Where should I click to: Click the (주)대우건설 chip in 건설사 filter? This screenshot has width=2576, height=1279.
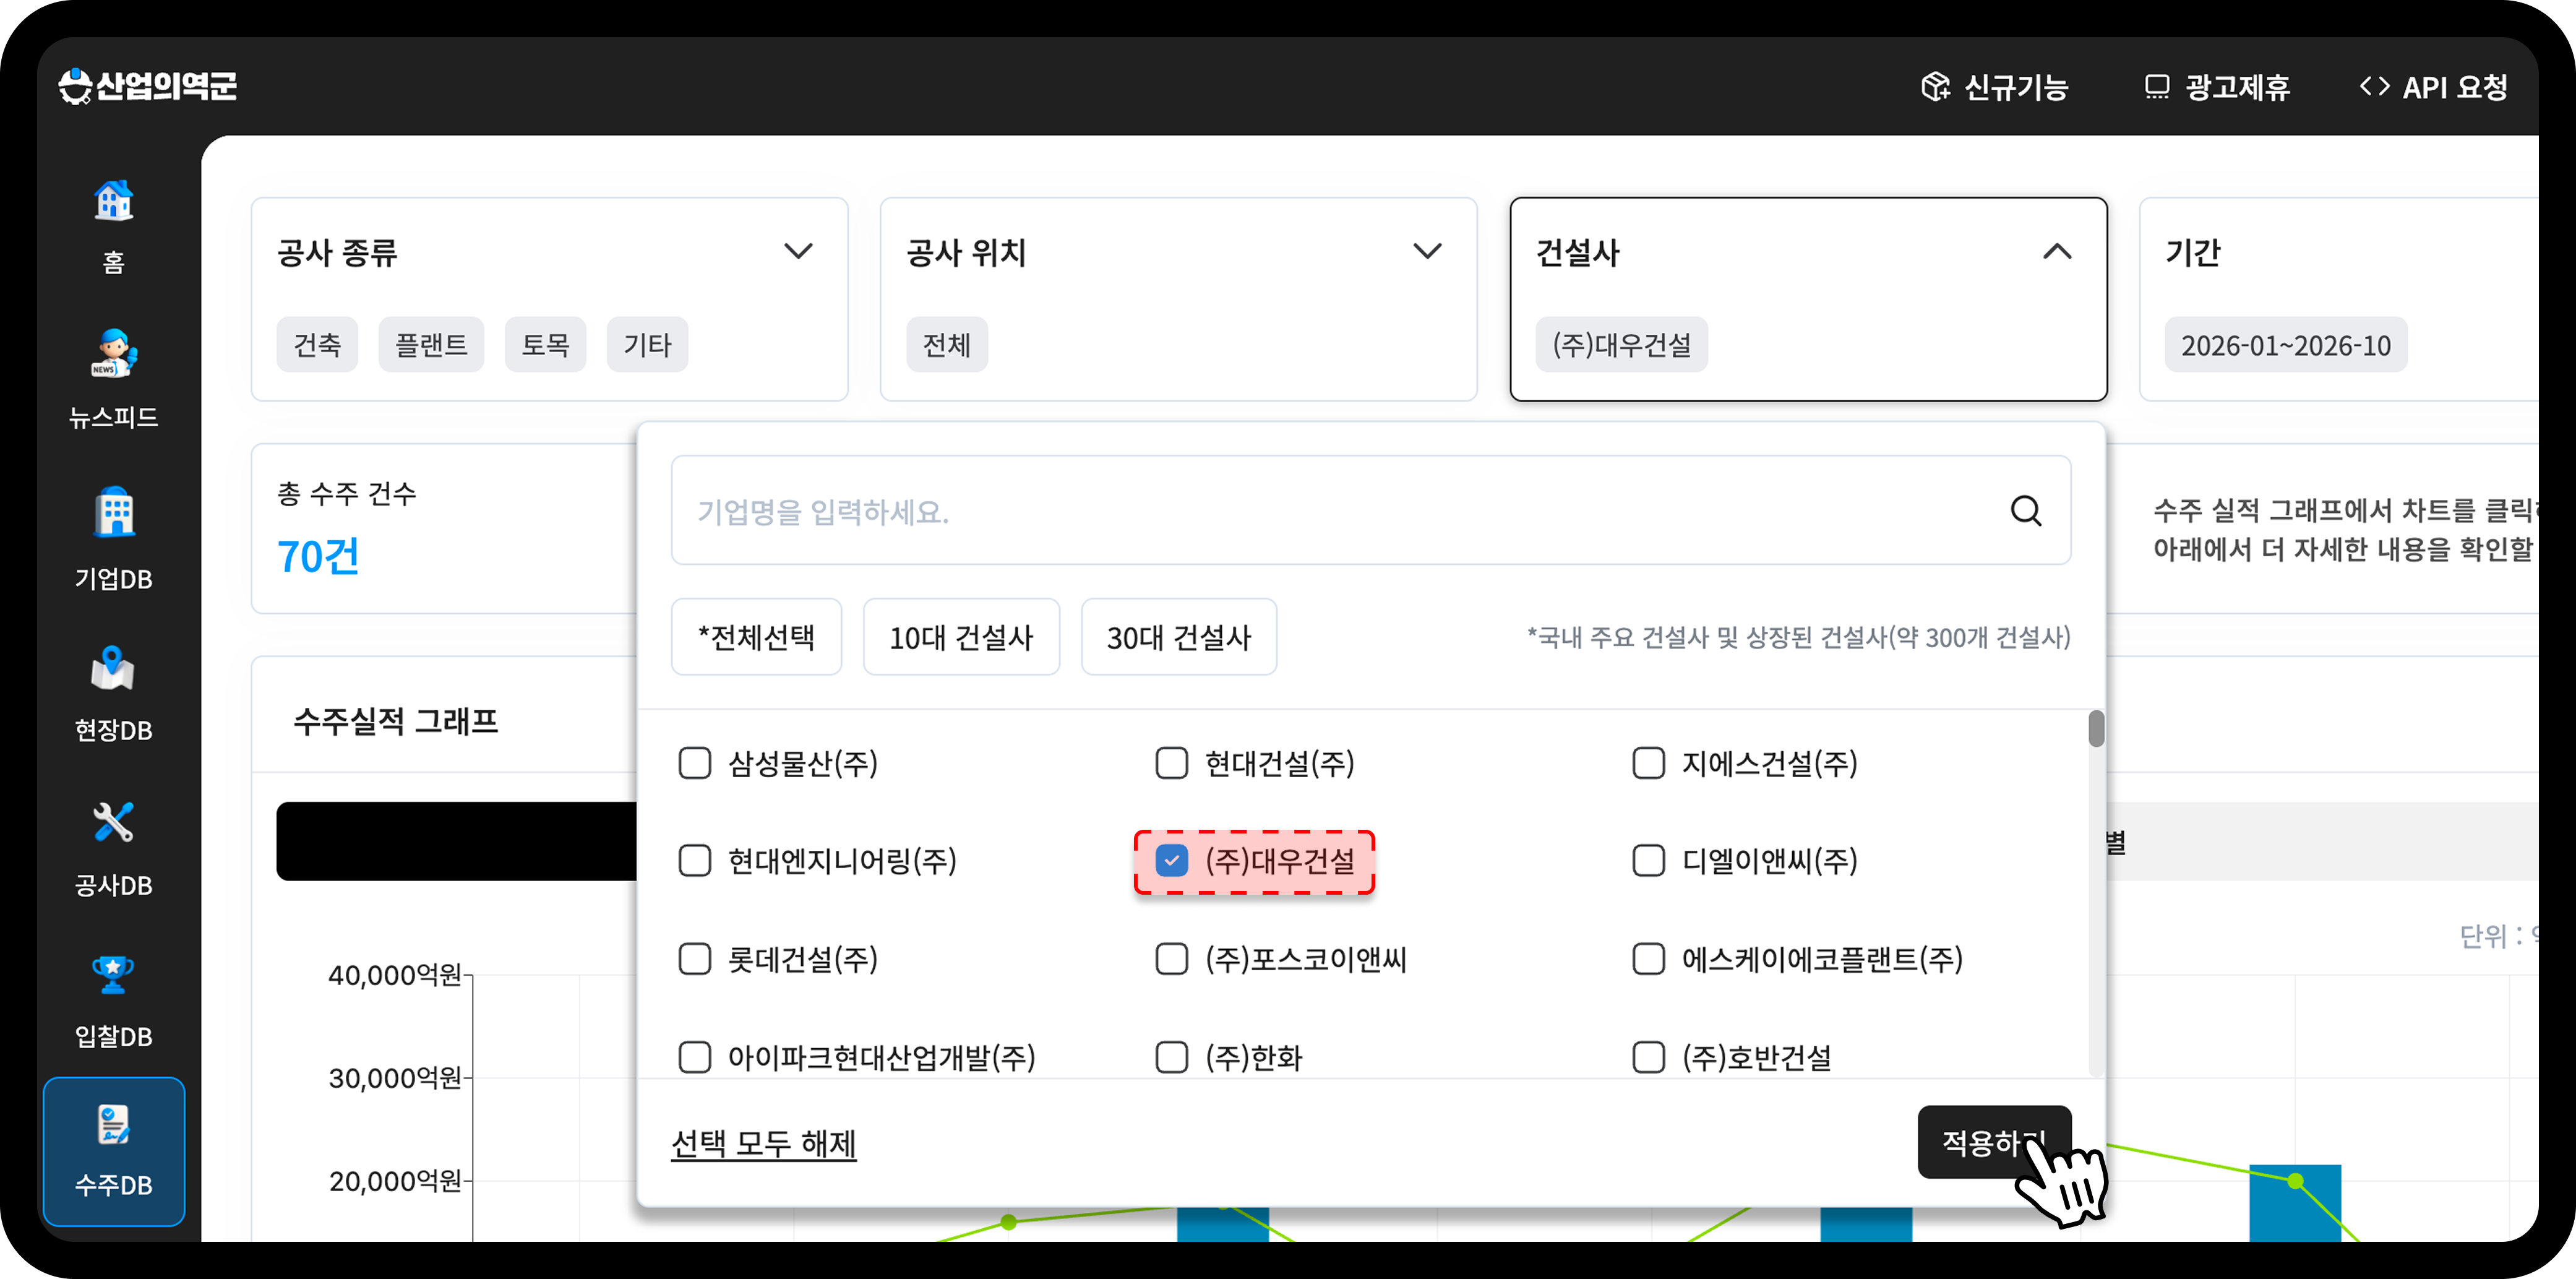pyautogui.click(x=1622, y=345)
